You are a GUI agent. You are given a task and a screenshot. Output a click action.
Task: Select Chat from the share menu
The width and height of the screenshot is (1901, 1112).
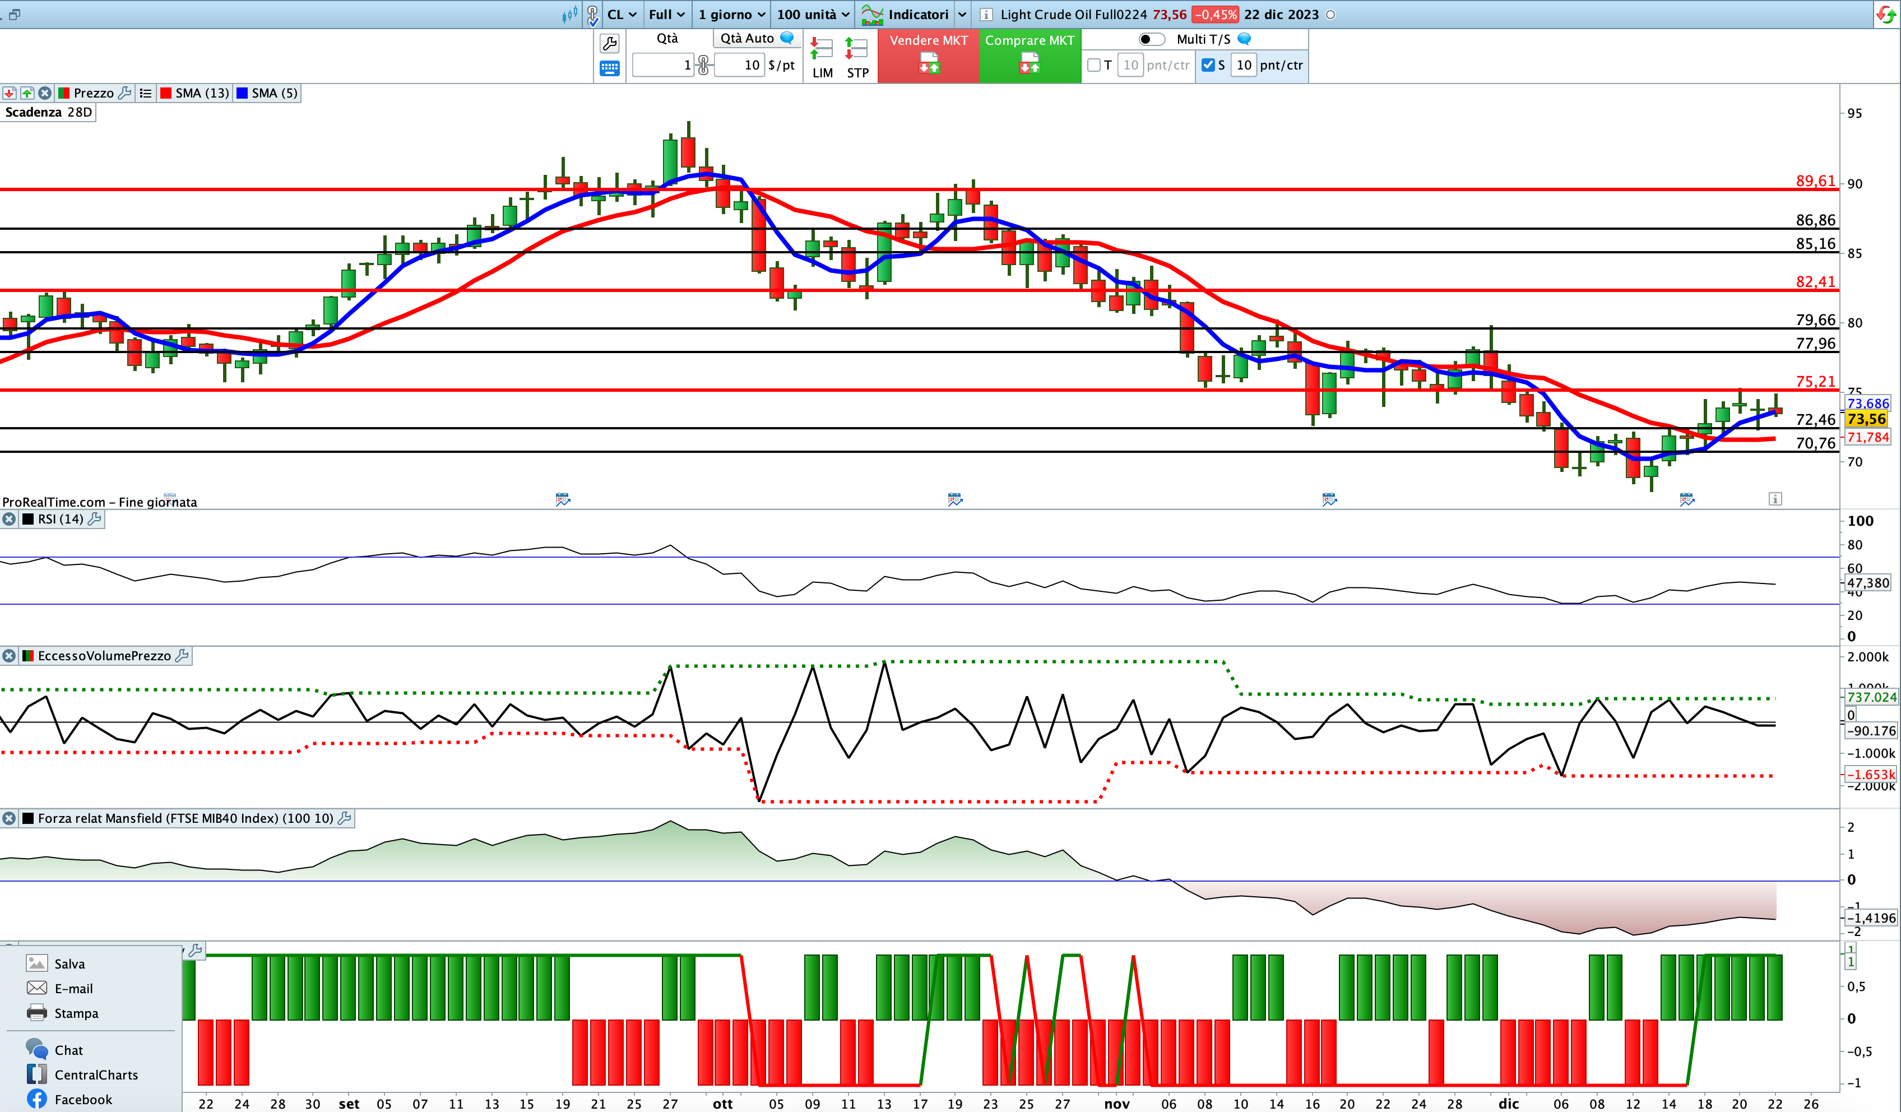[68, 1050]
